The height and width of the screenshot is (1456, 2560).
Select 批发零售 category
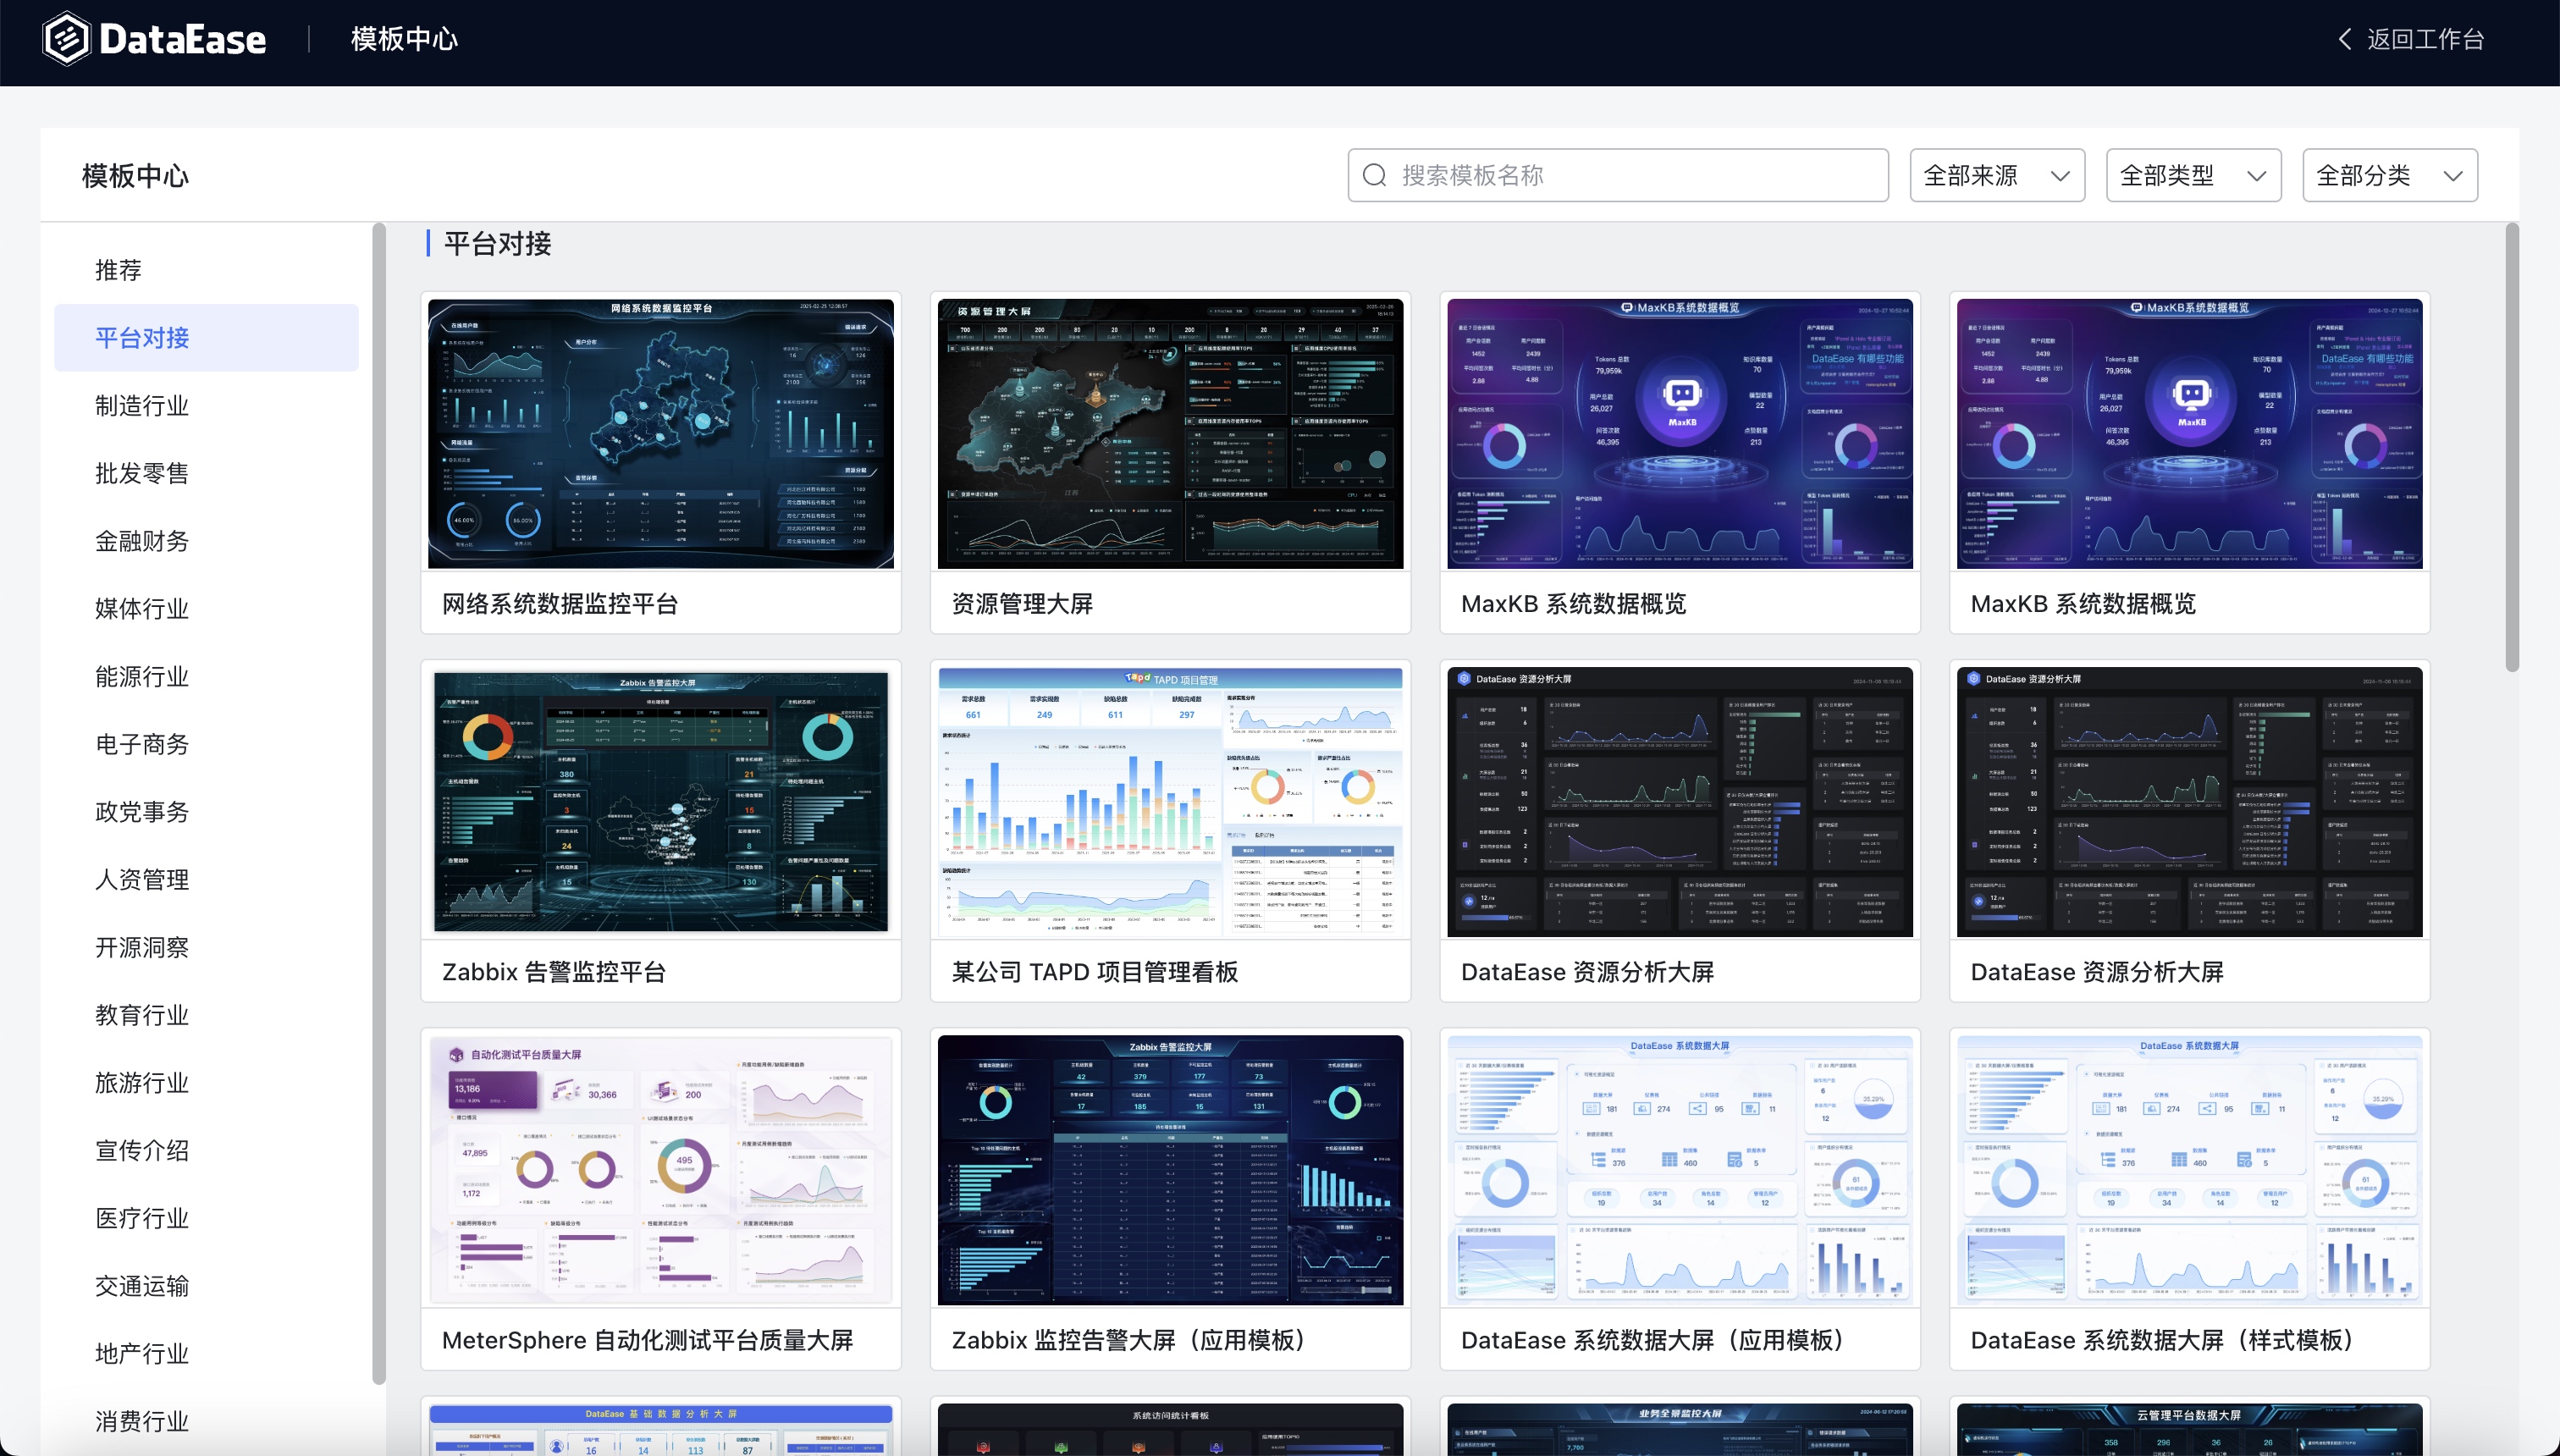tap(206, 473)
